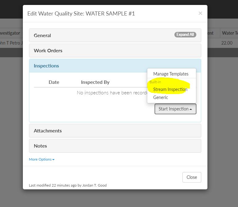Open Manage Templates from the menu
Image resolution: width=238 pixels, height=207 pixels.
(x=171, y=74)
